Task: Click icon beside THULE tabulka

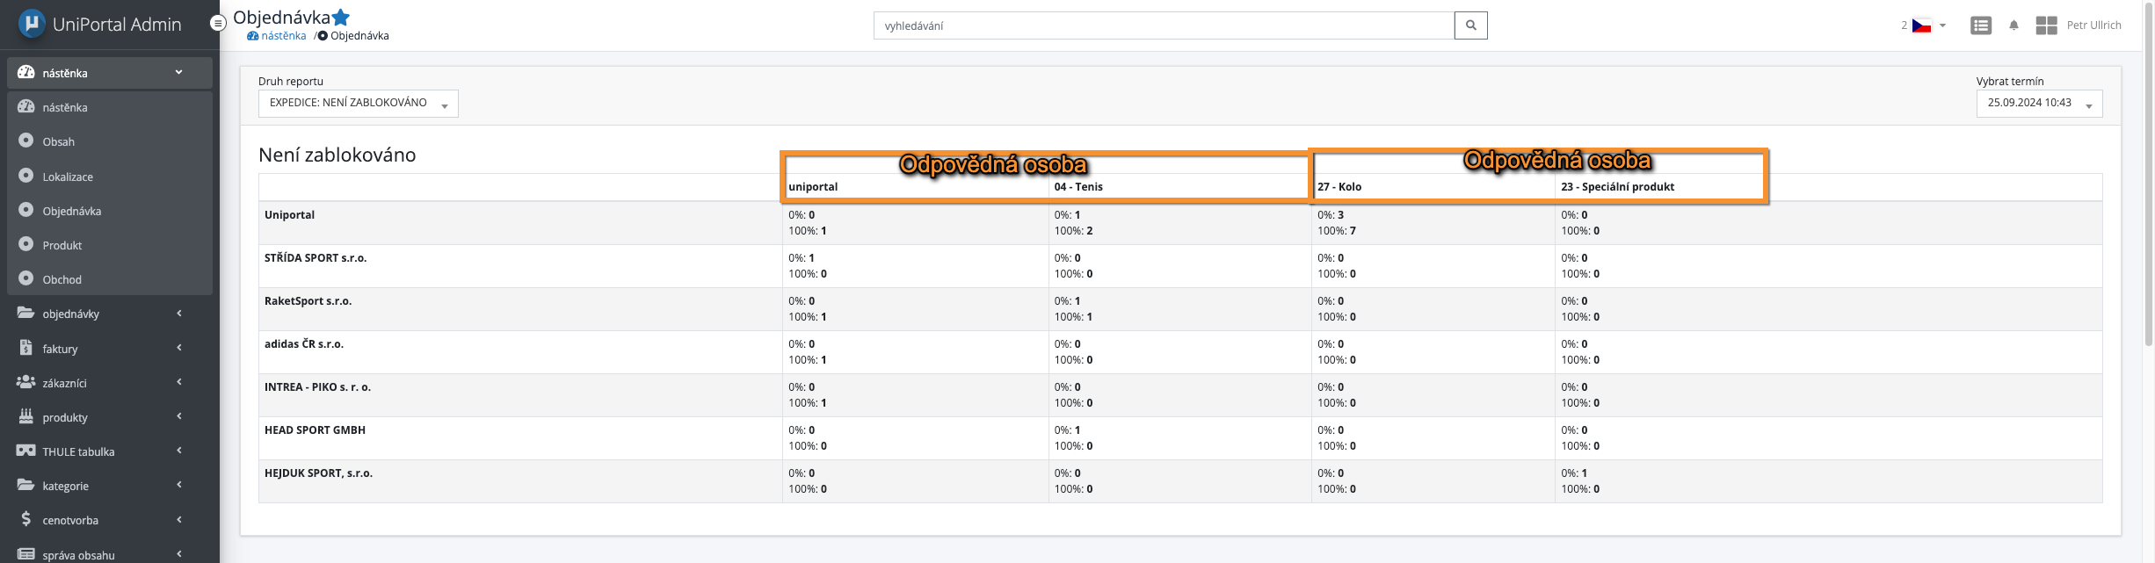Action: [26, 451]
